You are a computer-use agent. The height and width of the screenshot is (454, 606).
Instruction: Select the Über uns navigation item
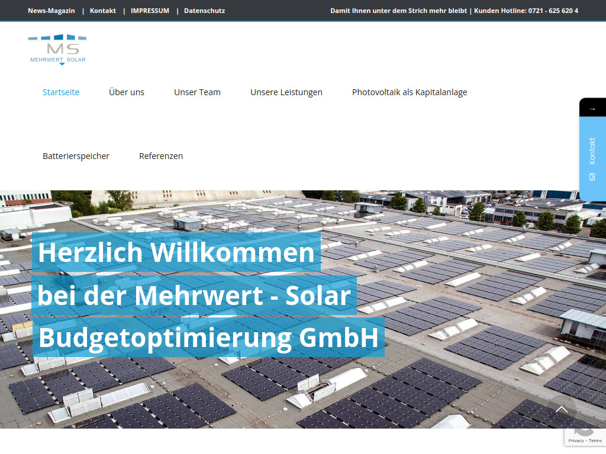click(x=127, y=92)
